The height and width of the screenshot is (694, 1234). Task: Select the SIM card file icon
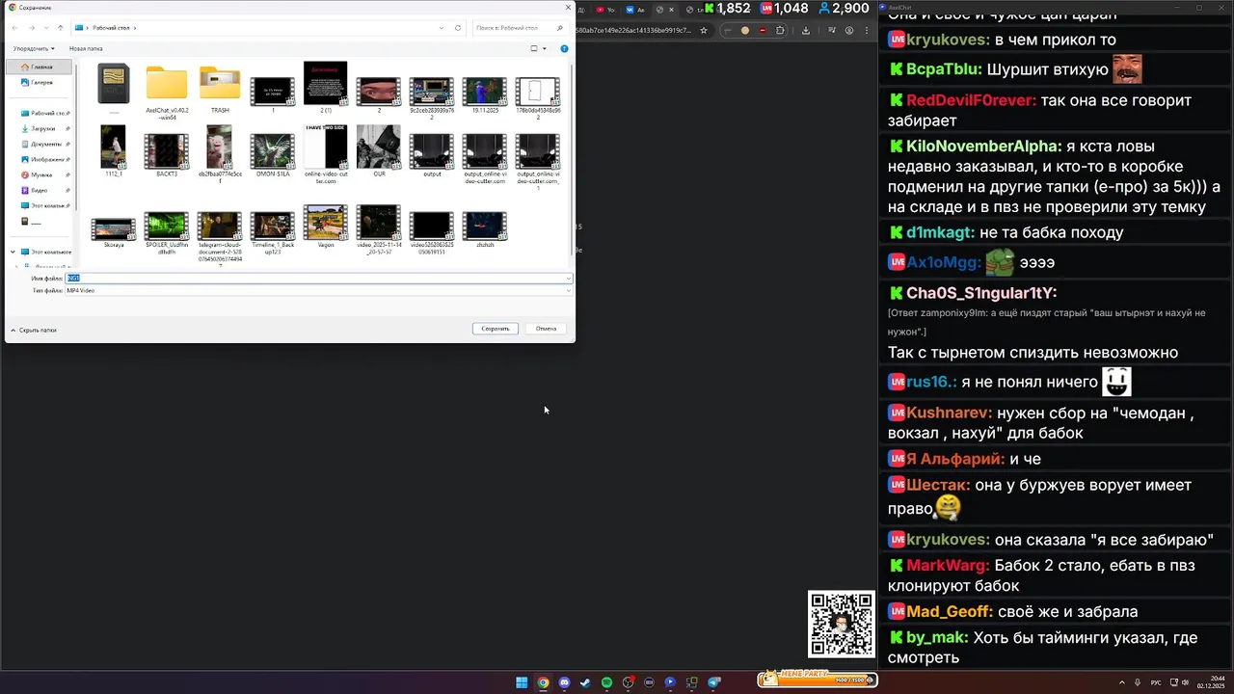(x=114, y=85)
